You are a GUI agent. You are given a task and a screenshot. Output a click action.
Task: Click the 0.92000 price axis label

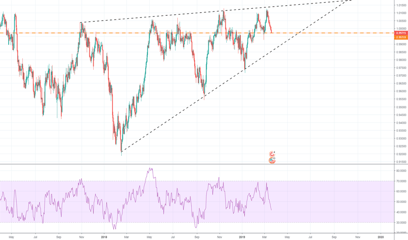tap(401, 154)
